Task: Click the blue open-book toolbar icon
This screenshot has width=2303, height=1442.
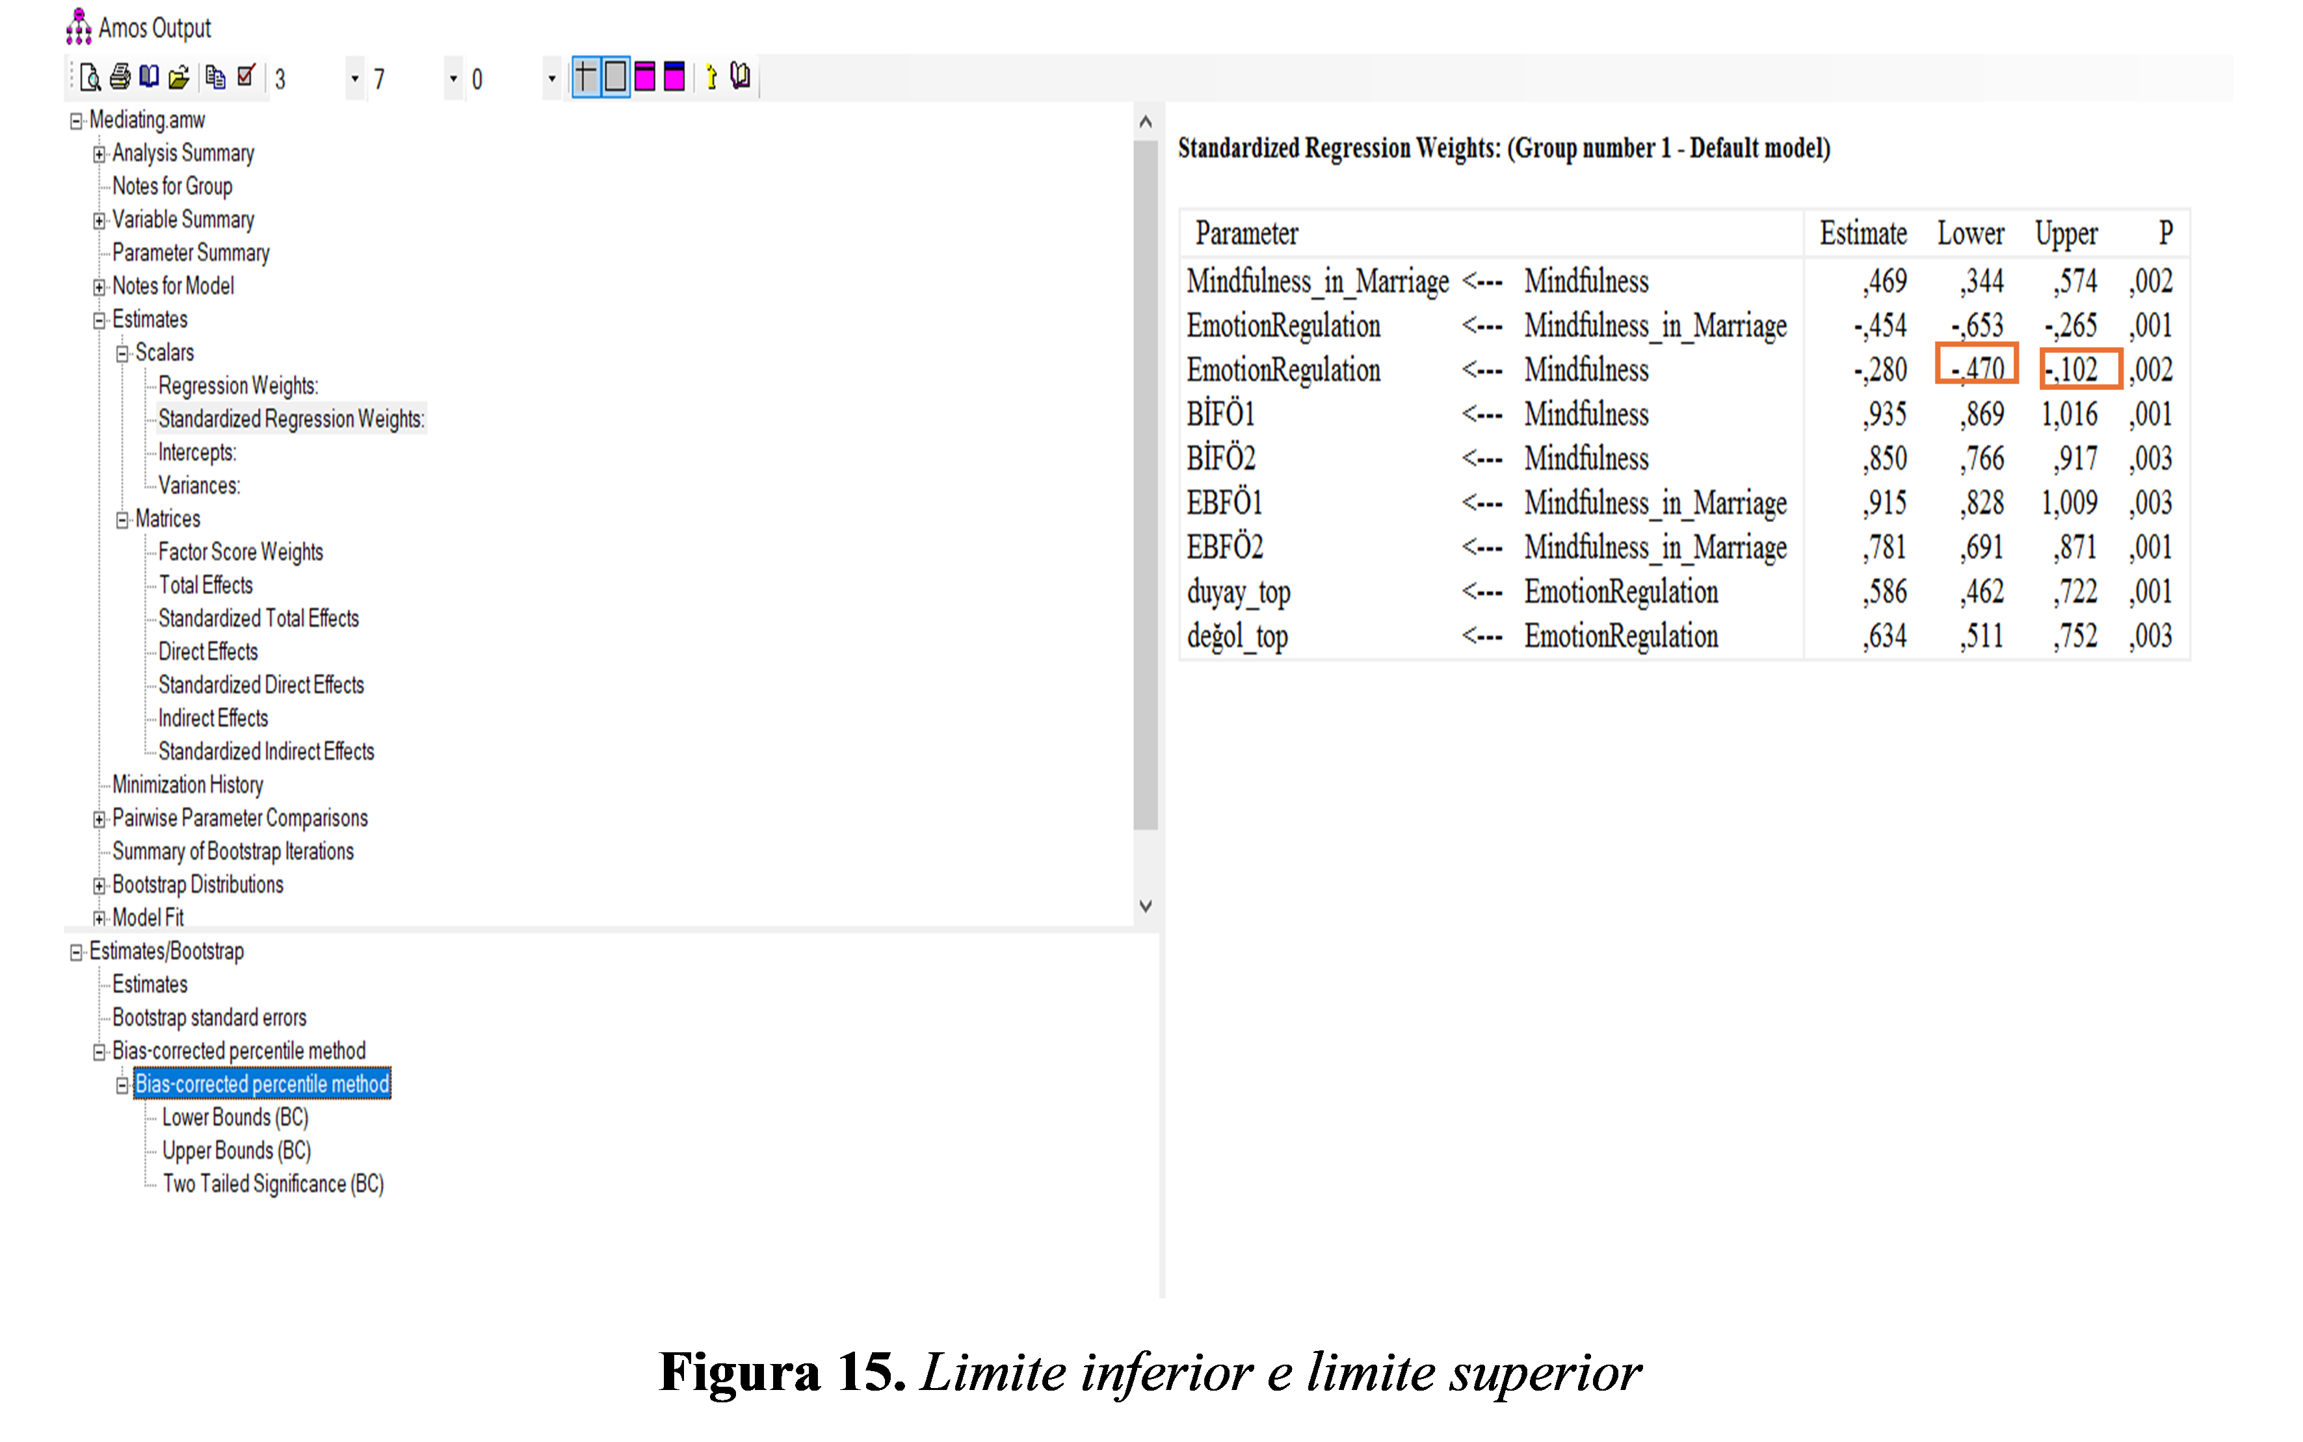Action: (149, 77)
